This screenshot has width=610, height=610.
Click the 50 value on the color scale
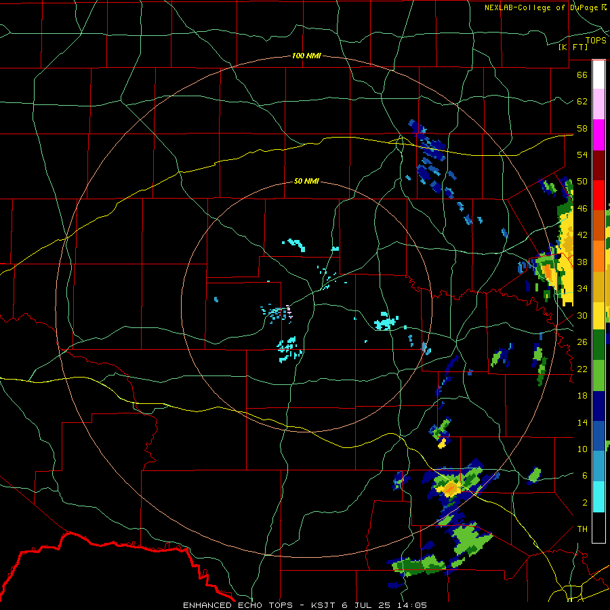582,182
